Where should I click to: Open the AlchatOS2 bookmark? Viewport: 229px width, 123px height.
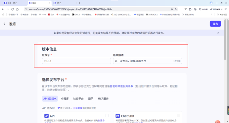point(152,15)
